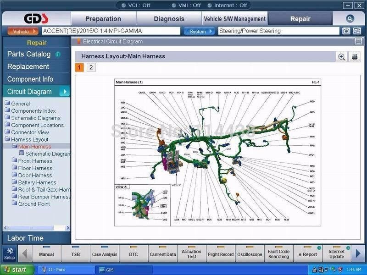Open the DTC function

point(133,254)
